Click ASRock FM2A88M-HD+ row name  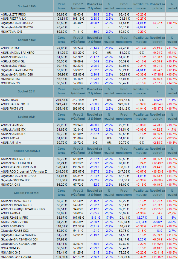[x=16, y=205]
